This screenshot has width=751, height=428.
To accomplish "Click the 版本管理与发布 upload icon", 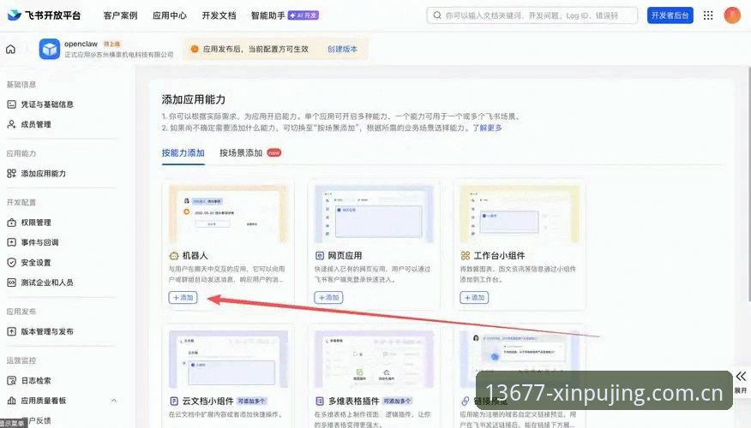I will tap(11, 331).
